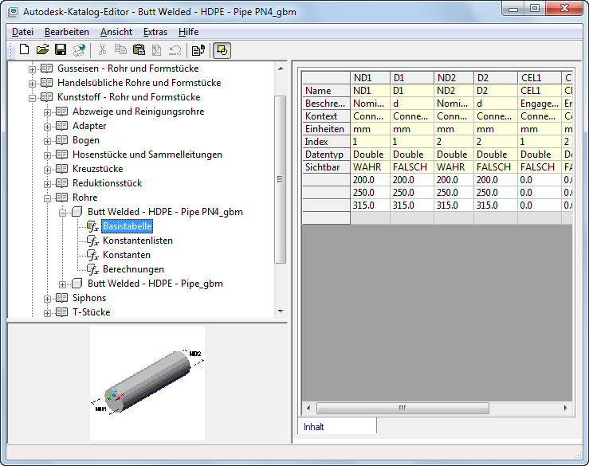Viewport: 589px width, 466px height.
Task: Click the WAHR cell under ND2
Action: (454, 167)
